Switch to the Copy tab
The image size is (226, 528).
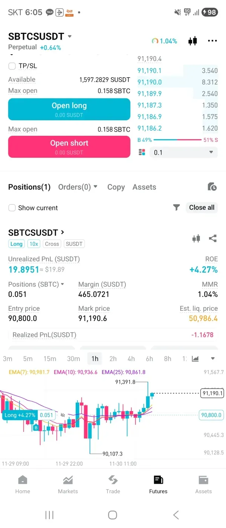pyautogui.click(x=116, y=187)
